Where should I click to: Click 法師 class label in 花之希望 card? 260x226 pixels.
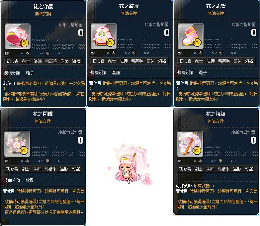pos(211,61)
